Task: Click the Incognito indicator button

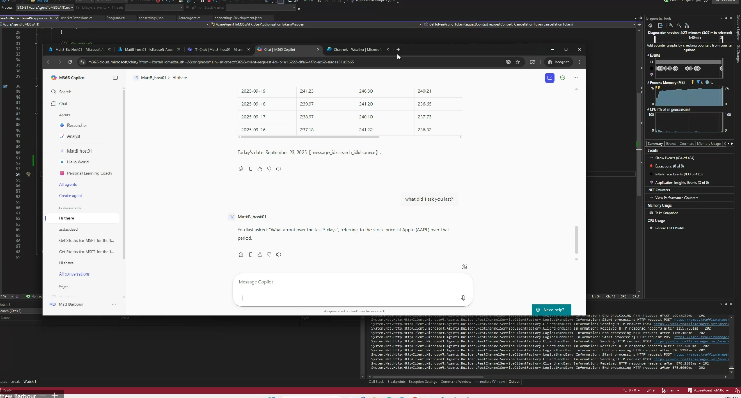Action: click(558, 62)
